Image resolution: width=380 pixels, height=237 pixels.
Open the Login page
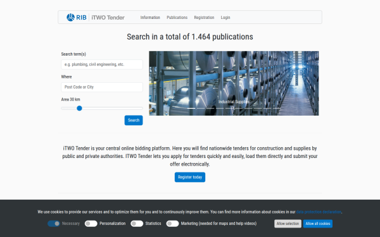tap(225, 18)
